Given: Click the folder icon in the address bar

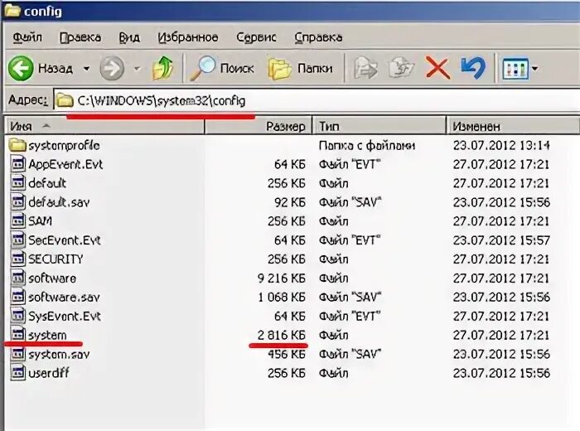Looking at the screenshot, I should [x=65, y=100].
